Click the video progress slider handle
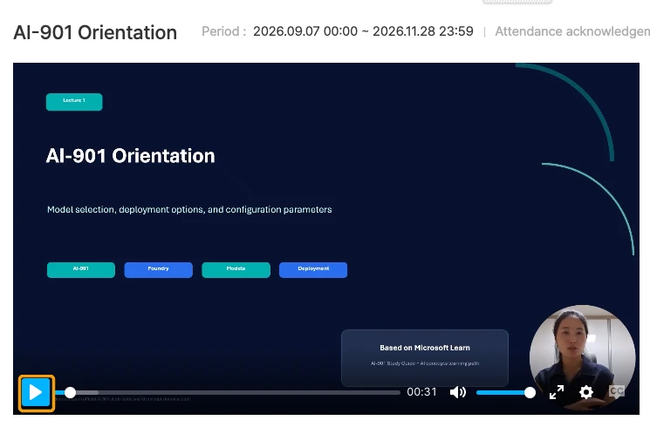The height and width of the screenshot is (427, 650). click(71, 393)
